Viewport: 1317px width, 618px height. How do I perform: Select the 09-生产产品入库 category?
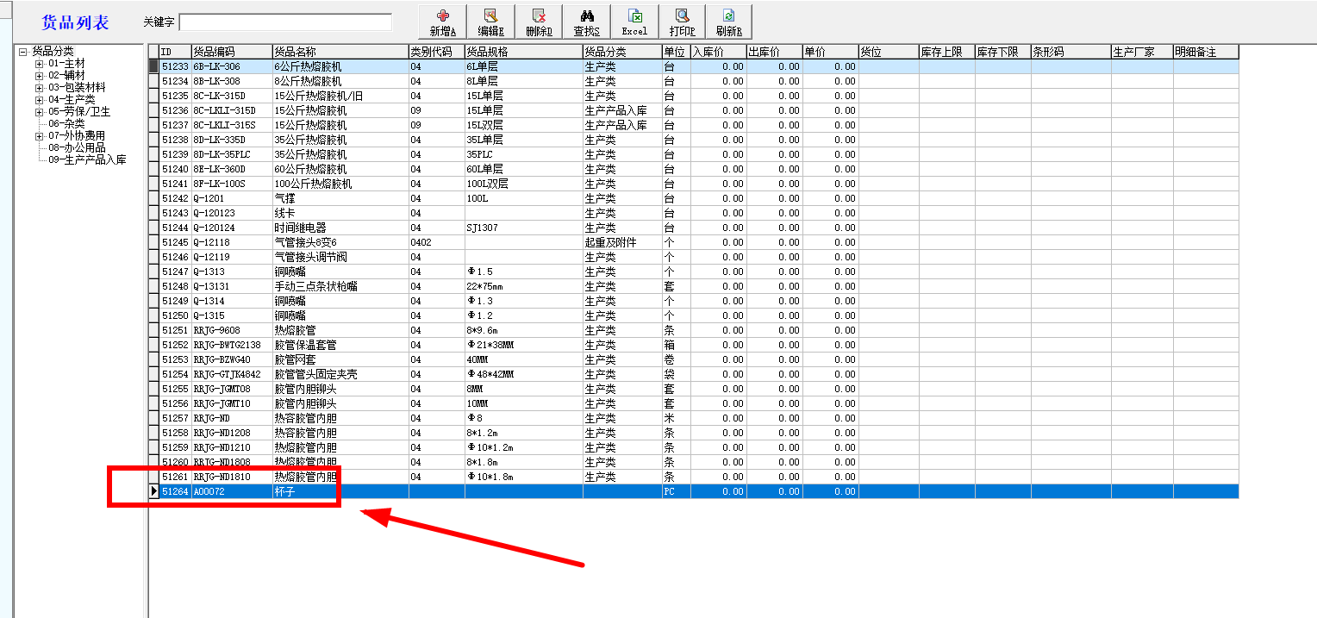coord(87,159)
